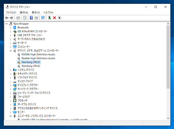174x129 pixels.
Task: Click the キーボード keyboard icon
Action: [15, 43]
